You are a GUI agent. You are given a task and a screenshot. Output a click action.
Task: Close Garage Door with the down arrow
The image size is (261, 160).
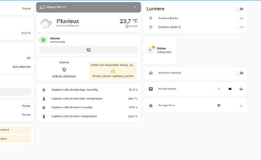(241, 105)
